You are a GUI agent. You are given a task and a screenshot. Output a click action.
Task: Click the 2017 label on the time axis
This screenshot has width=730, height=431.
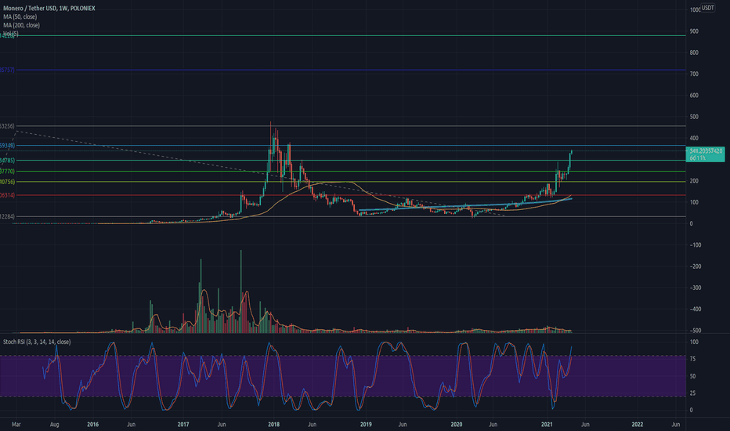point(183,425)
